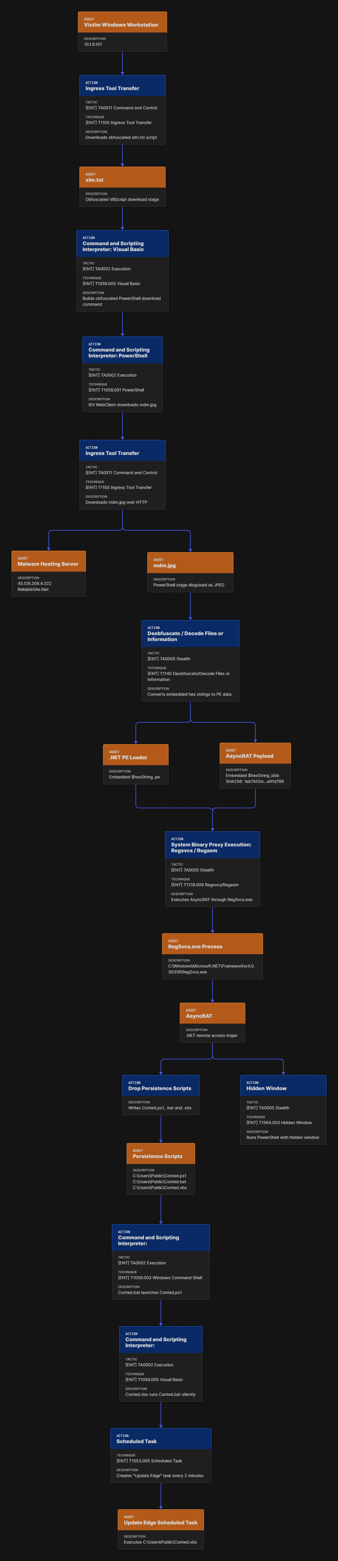Image resolution: width=338 pixels, height=1561 pixels.
Task: Click 'IEX WebClient downloads mdm.jpg' description
Action: coord(122,405)
